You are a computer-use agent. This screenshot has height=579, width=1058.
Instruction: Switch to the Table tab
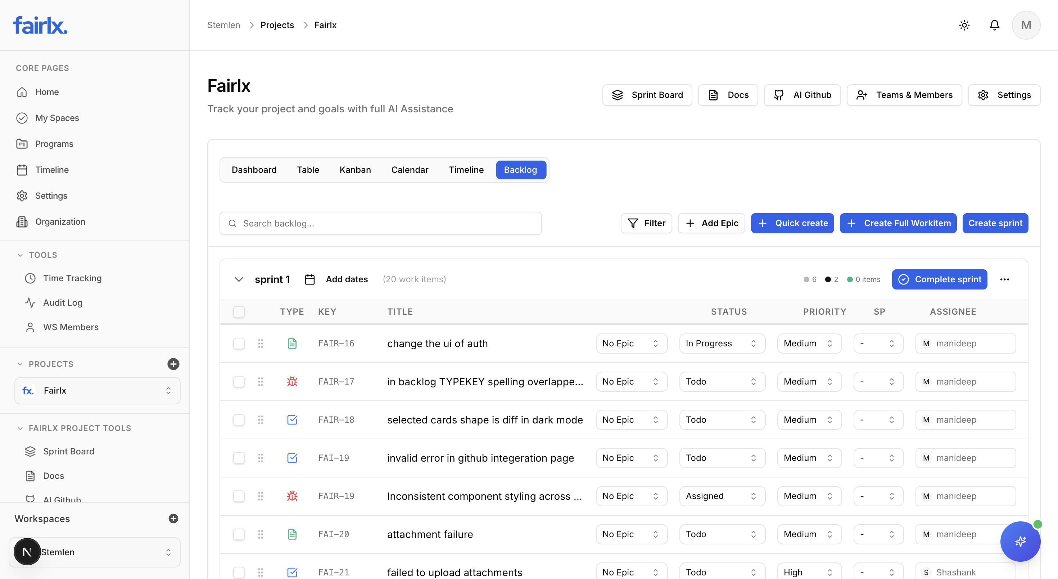308,170
